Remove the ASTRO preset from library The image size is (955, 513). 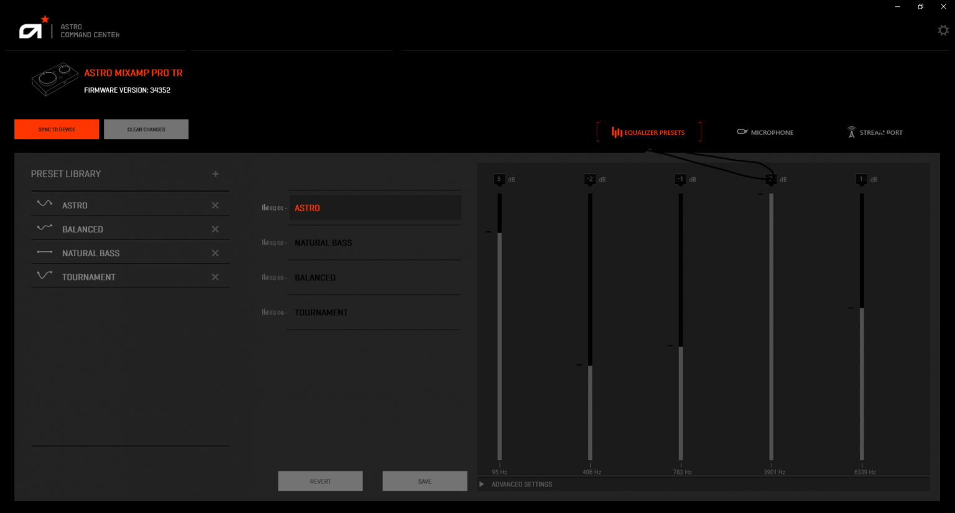pos(215,205)
